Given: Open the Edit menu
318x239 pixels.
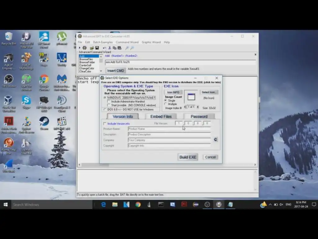Looking at the screenshot, I should pos(87,42).
